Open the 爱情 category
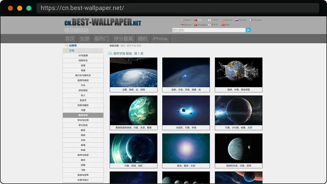This screenshot has height=184, width=327. pyautogui.click(x=83, y=145)
